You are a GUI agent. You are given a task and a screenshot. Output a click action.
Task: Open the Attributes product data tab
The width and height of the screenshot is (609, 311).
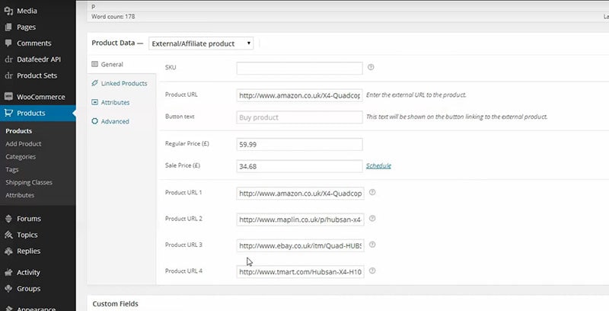point(115,102)
